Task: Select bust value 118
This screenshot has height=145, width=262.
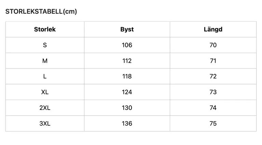Action: pyautogui.click(x=127, y=76)
